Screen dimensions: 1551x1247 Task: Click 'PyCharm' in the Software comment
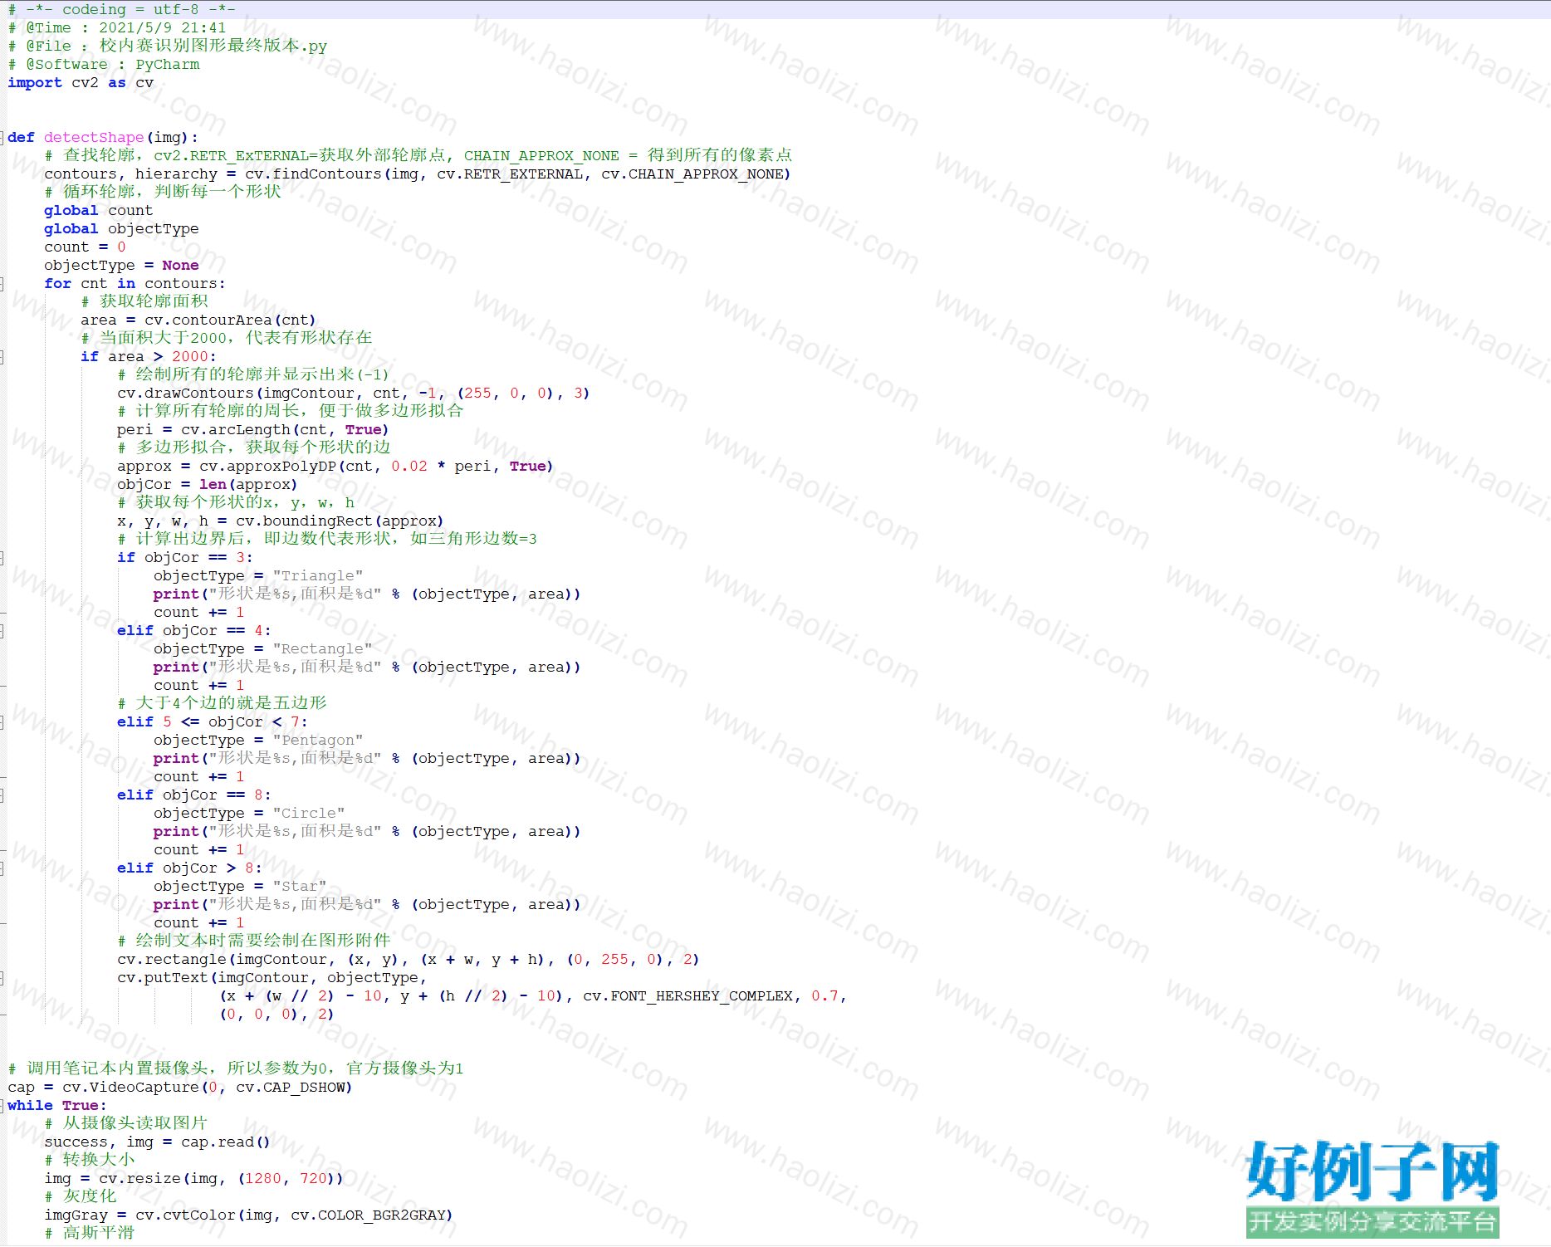coord(168,65)
